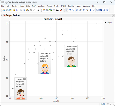This screenshot has width=115, height=106.
Task: Click the New Script toolbar icon
Action: [7, 10]
